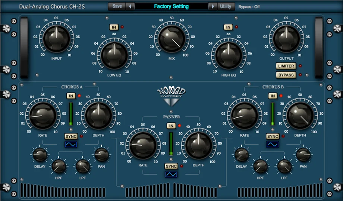Enable Chorus A SYNC
This screenshot has width=343, height=201.
pyautogui.click(x=71, y=136)
